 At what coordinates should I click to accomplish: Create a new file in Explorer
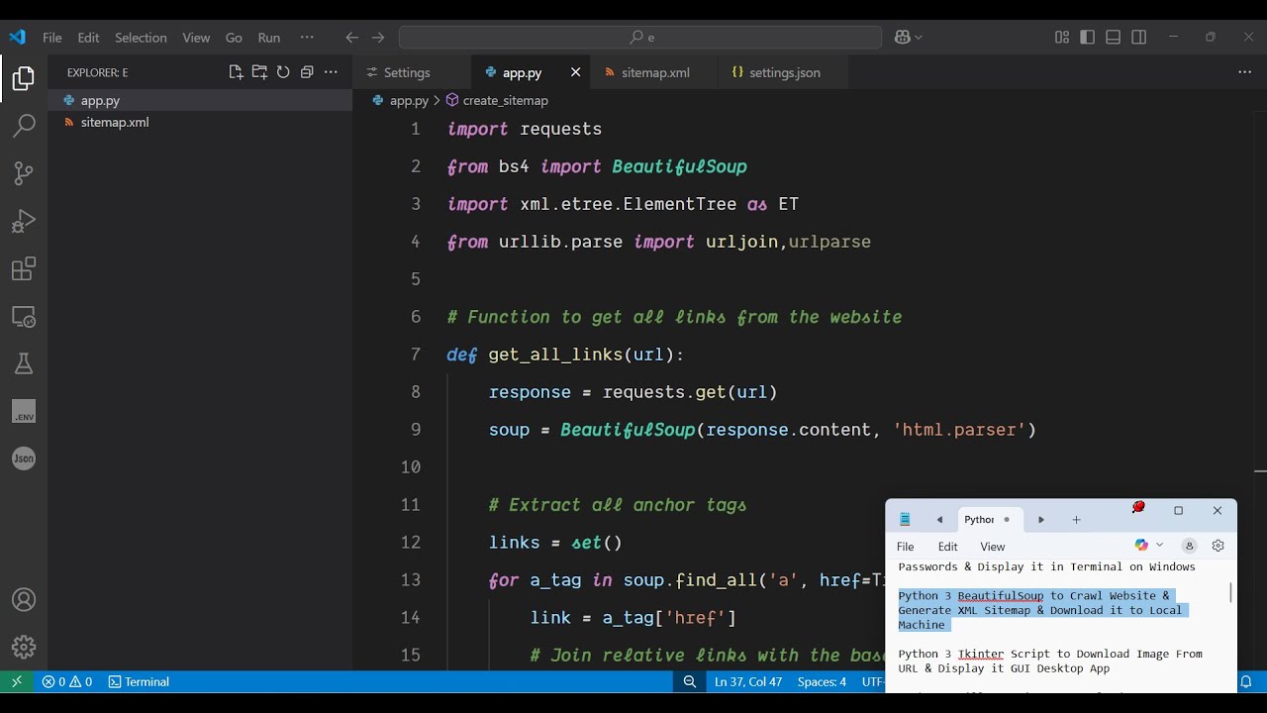coord(236,72)
